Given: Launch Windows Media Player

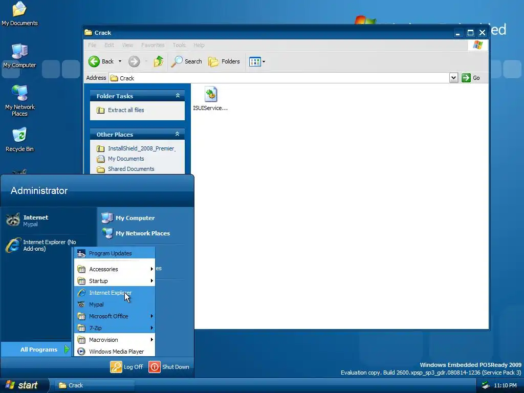Looking at the screenshot, I should click(114, 352).
